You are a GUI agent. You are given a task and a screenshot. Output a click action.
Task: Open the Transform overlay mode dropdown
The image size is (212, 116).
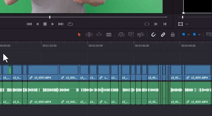(x=187, y=24)
